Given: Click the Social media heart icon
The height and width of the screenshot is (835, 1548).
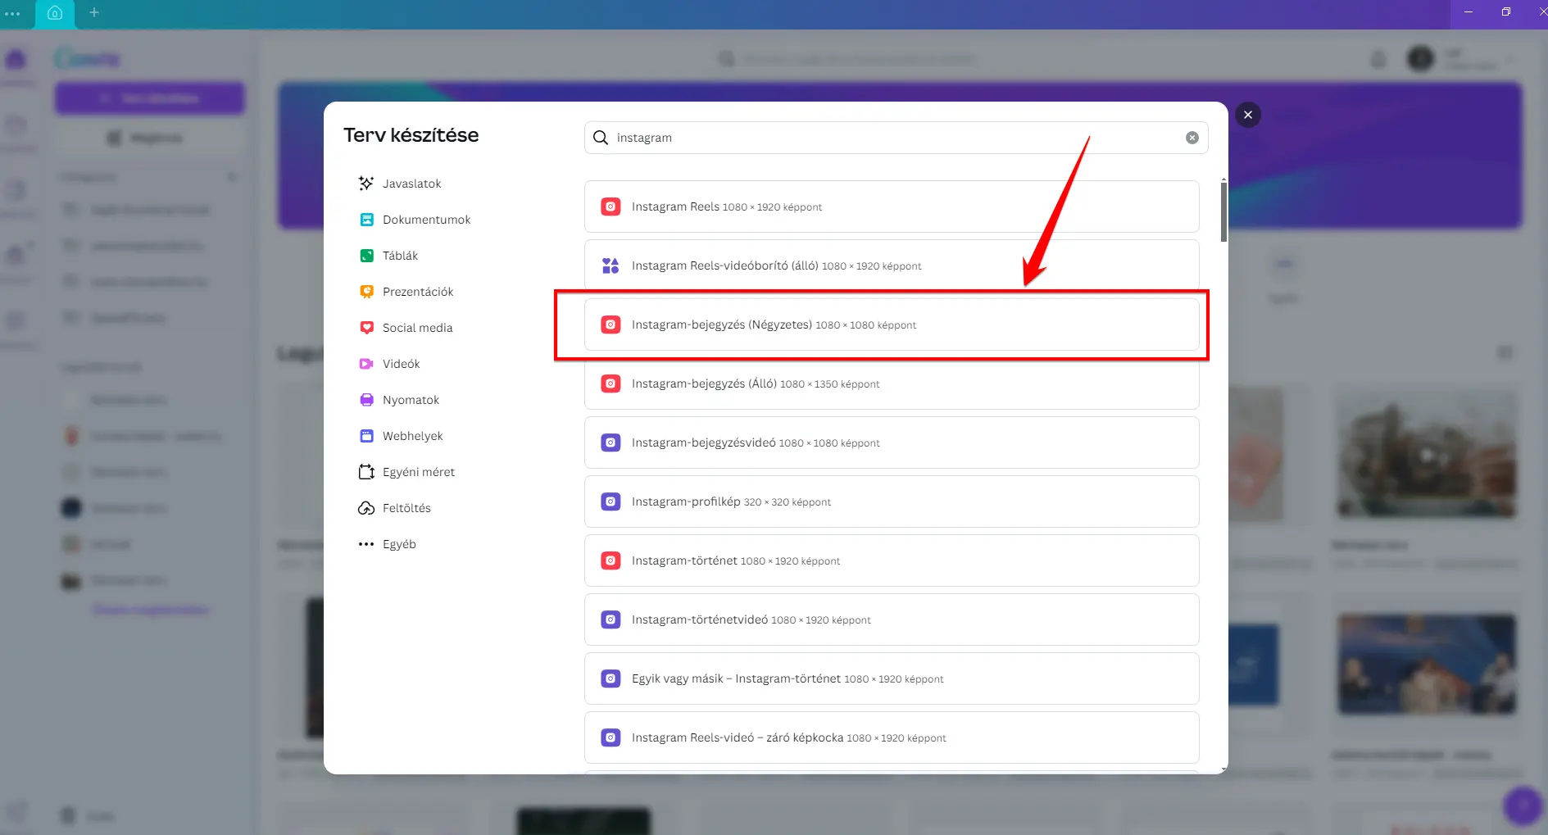Looking at the screenshot, I should coord(366,328).
